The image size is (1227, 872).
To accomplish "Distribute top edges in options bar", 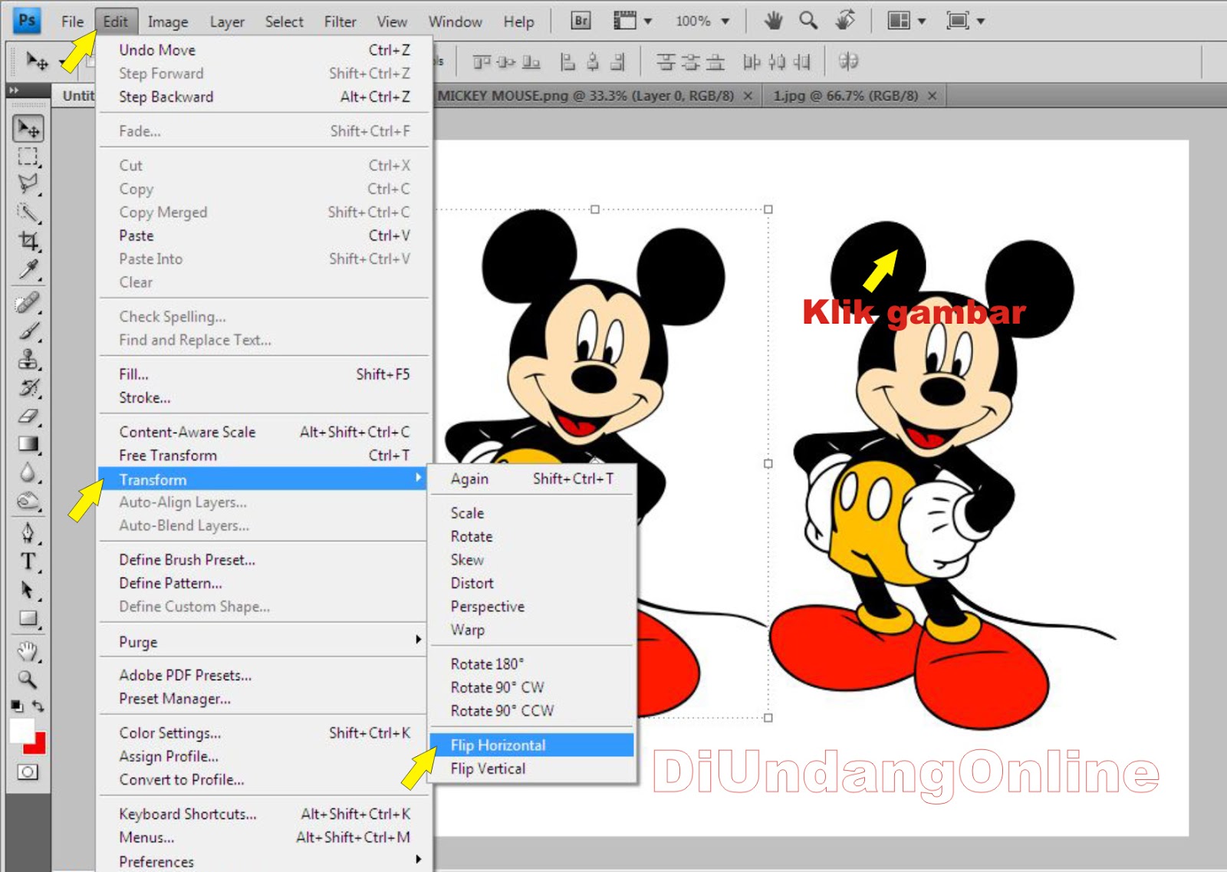I will click(x=666, y=61).
